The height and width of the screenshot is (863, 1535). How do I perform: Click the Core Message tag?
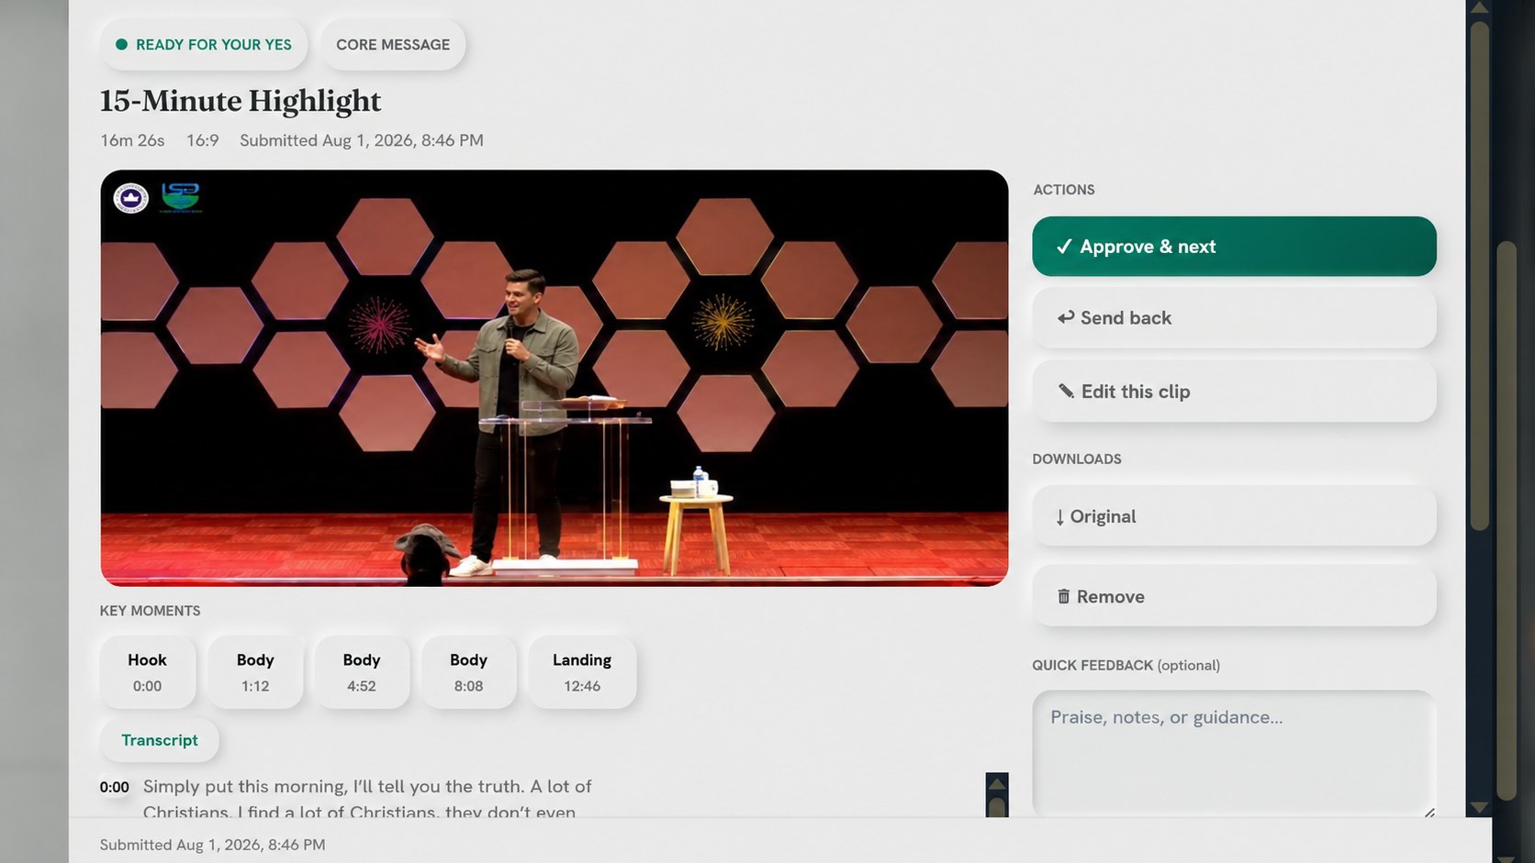(x=393, y=44)
